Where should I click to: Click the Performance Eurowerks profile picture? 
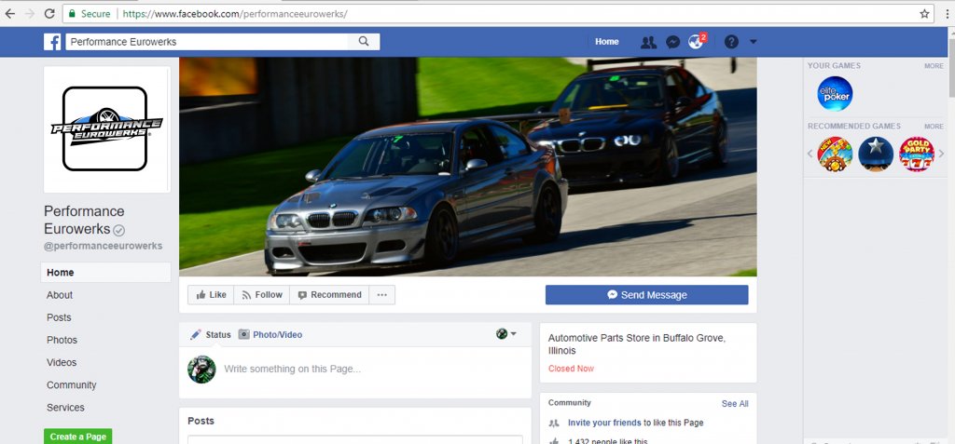tap(106, 129)
